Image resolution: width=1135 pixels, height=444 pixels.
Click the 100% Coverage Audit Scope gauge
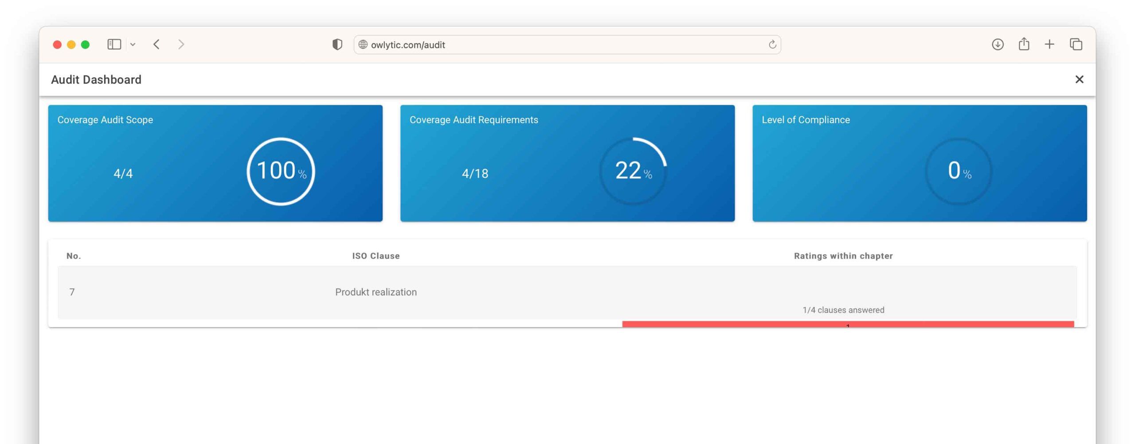(x=281, y=171)
